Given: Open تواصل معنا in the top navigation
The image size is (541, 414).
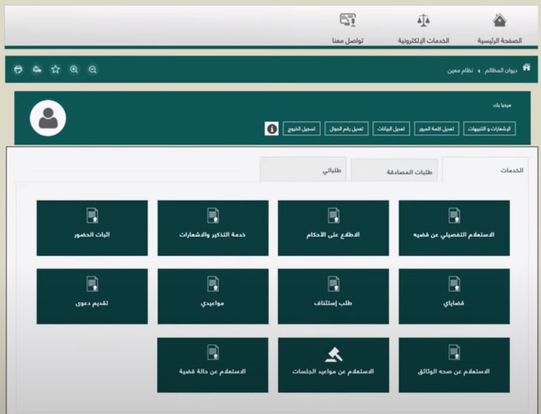Looking at the screenshot, I should tap(348, 29).
